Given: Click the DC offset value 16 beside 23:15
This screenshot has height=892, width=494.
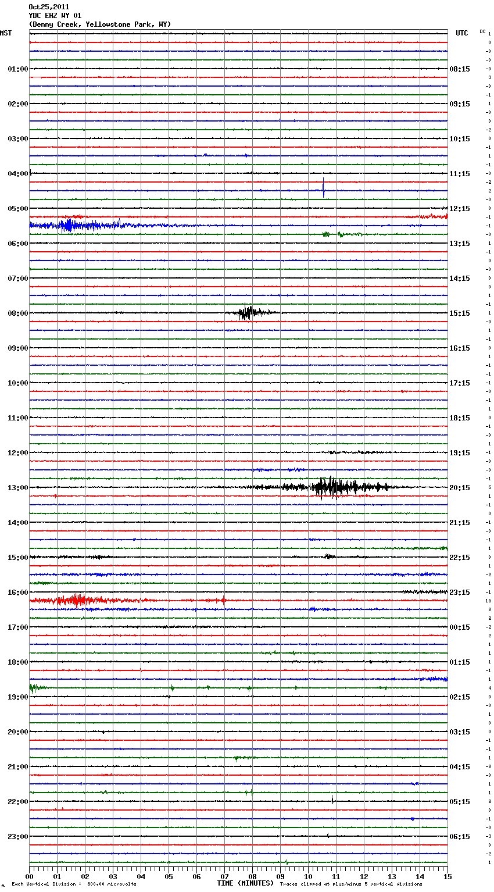Looking at the screenshot, I should (x=489, y=601).
